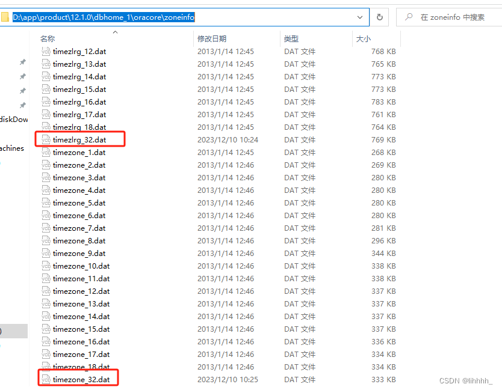Screen dimensions: 502x390
Task: Select the file name timezlrg_17.dat
Action: 79,114
